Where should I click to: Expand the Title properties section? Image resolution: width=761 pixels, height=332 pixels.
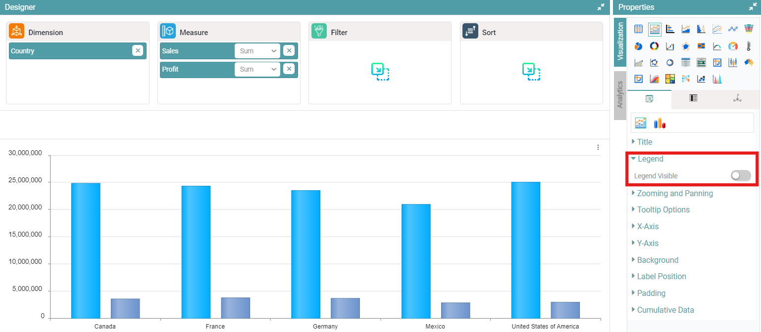tap(644, 142)
